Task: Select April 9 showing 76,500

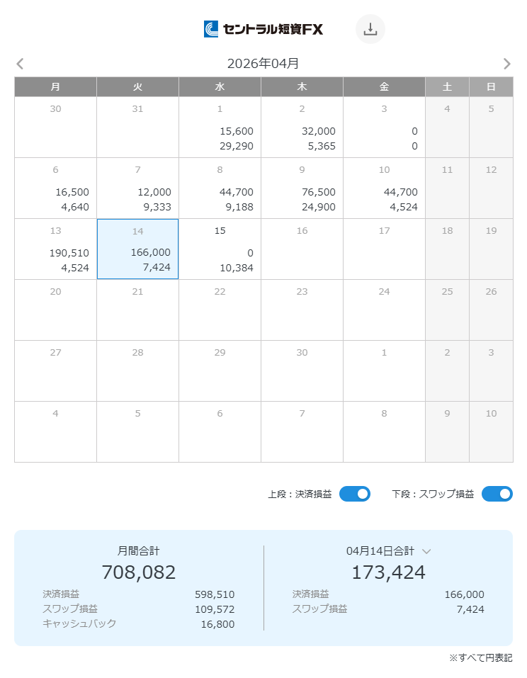Action: point(302,188)
